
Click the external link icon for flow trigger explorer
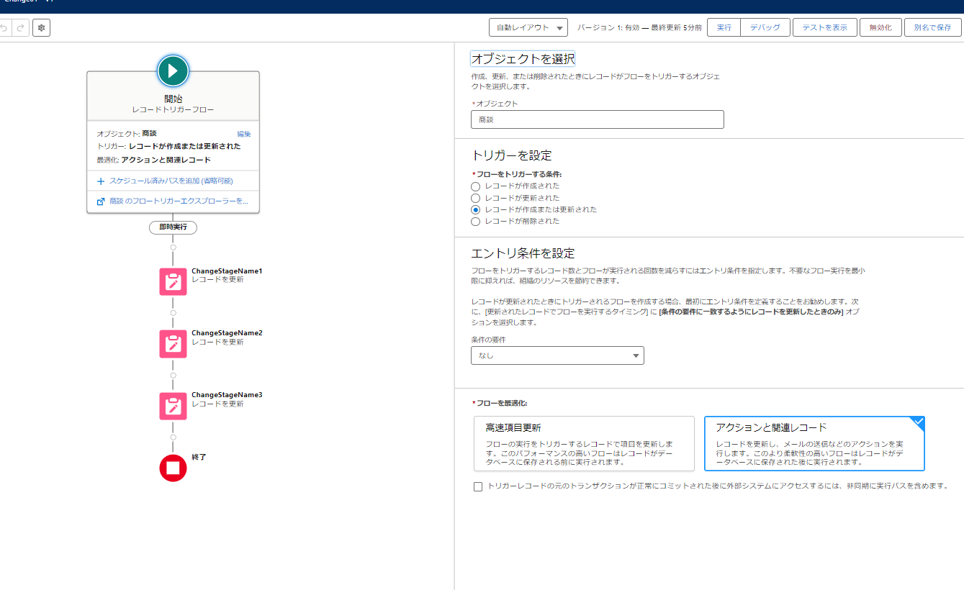(101, 201)
